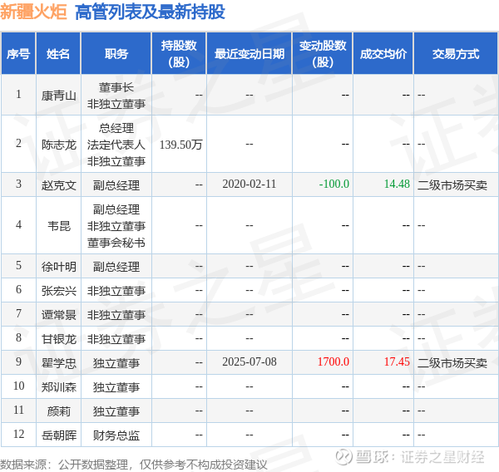Click 副总经理 in 徐叶明's row
499x472 pixels.
click(x=116, y=267)
